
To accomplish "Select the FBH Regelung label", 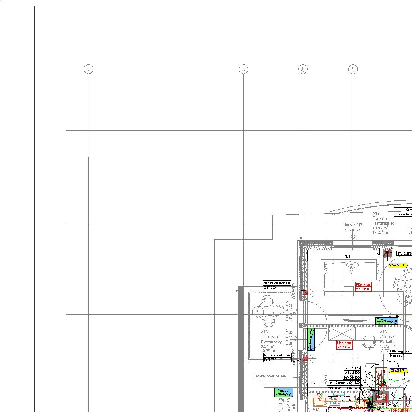I will (400, 351).
